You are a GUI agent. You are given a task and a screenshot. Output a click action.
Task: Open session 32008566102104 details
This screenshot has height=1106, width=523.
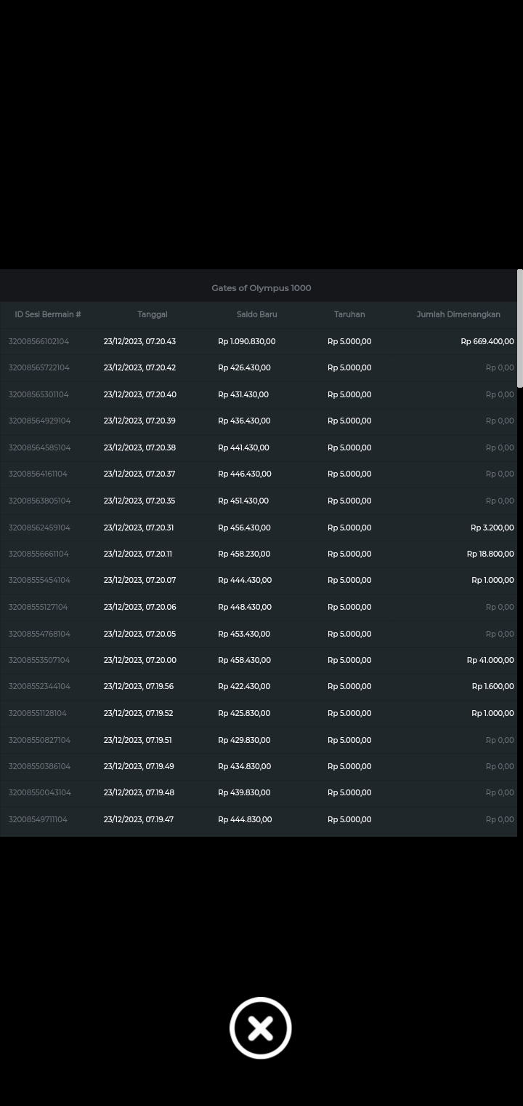coord(39,341)
